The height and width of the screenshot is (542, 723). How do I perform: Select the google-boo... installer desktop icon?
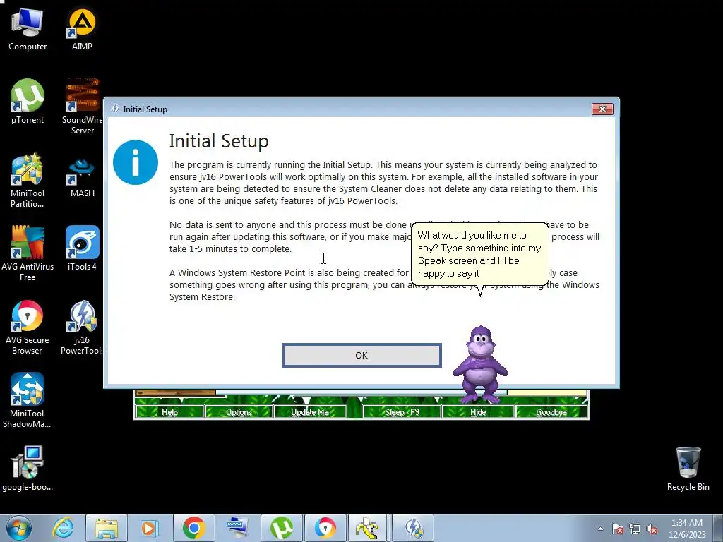pyautogui.click(x=28, y=469)
